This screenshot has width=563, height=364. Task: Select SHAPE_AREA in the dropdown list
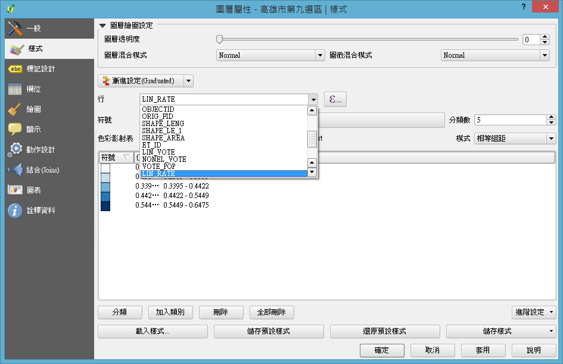tap(163, 138)
